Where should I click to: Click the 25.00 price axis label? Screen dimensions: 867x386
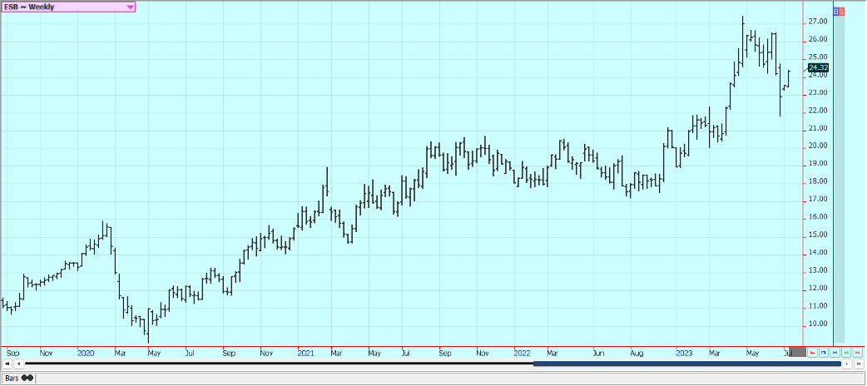pos(818,57)
